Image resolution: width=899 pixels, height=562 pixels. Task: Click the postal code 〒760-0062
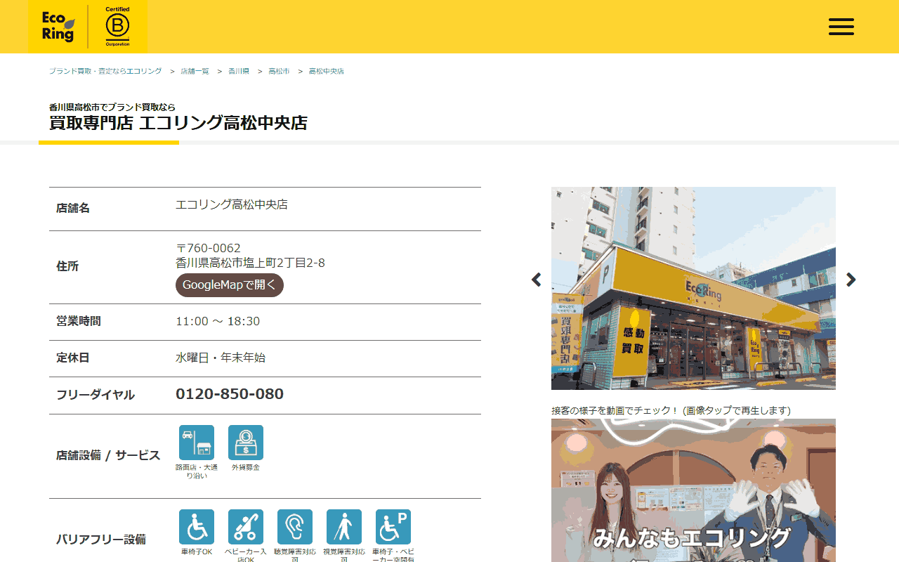(208, 248)
